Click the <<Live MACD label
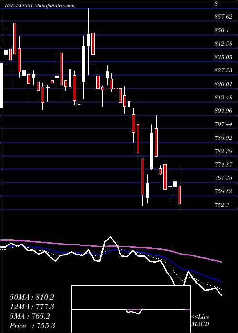 pos(200,321)
